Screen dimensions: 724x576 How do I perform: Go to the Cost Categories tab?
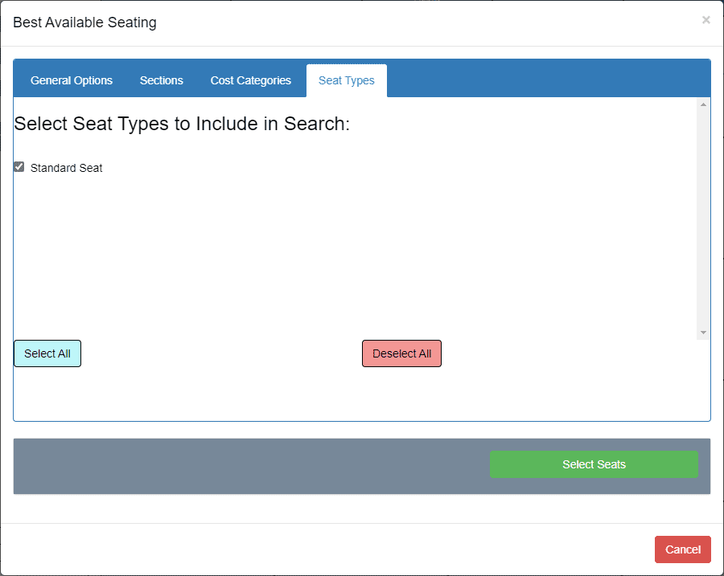pyautogui.click(x=251, y=80)
